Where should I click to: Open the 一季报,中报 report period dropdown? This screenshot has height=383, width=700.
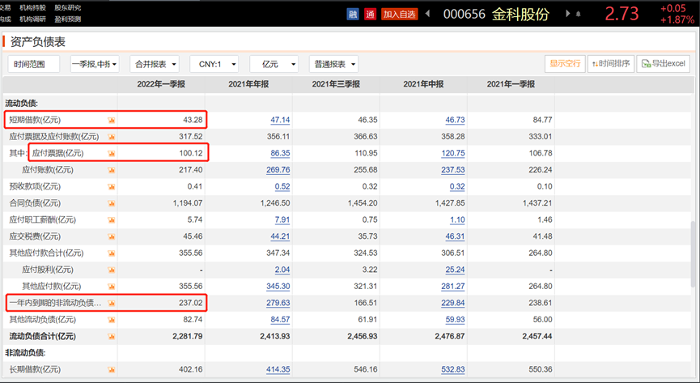[x=95, y=64]
